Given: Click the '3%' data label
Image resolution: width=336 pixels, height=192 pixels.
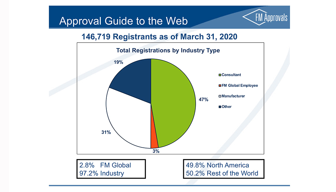Looking at the screenshot, I should (x=156, y=151).
